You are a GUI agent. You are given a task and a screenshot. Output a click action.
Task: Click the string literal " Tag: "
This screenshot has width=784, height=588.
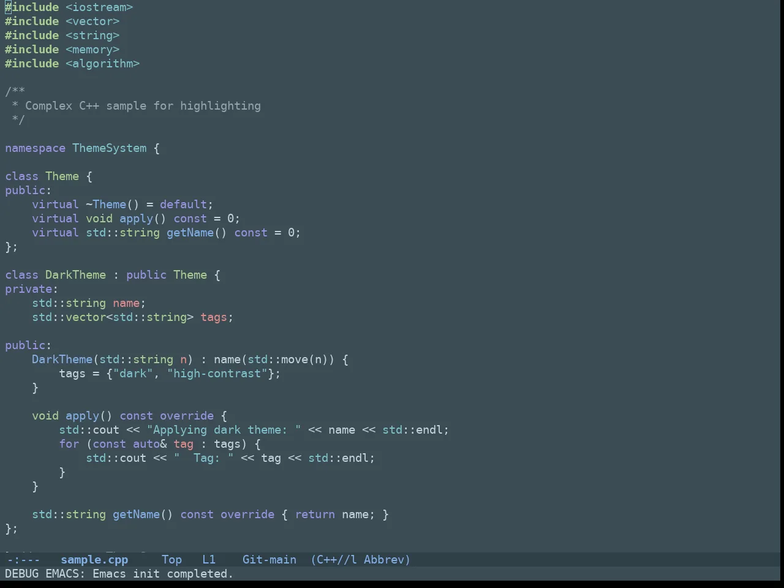(x=203, y=458)
